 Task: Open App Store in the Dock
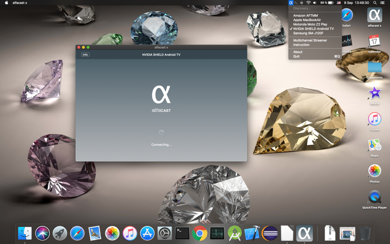coord(147,233)
